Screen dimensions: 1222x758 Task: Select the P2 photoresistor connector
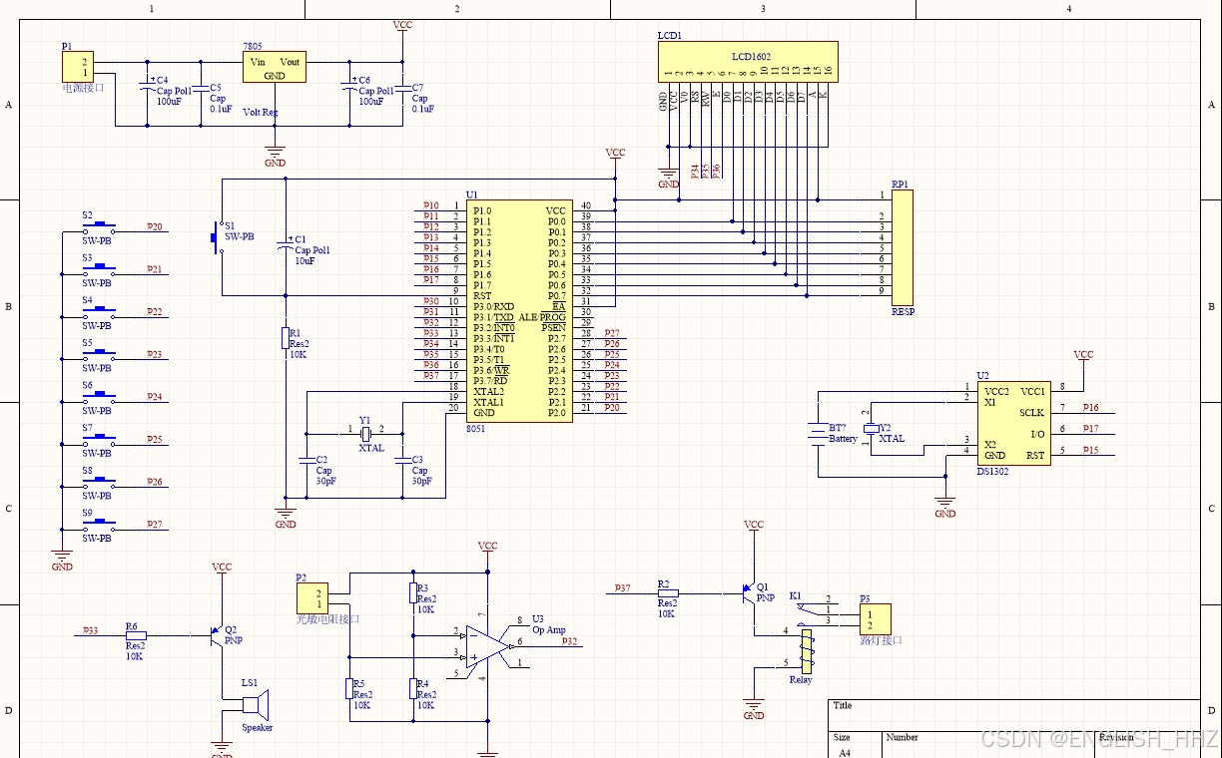point(312,598)
